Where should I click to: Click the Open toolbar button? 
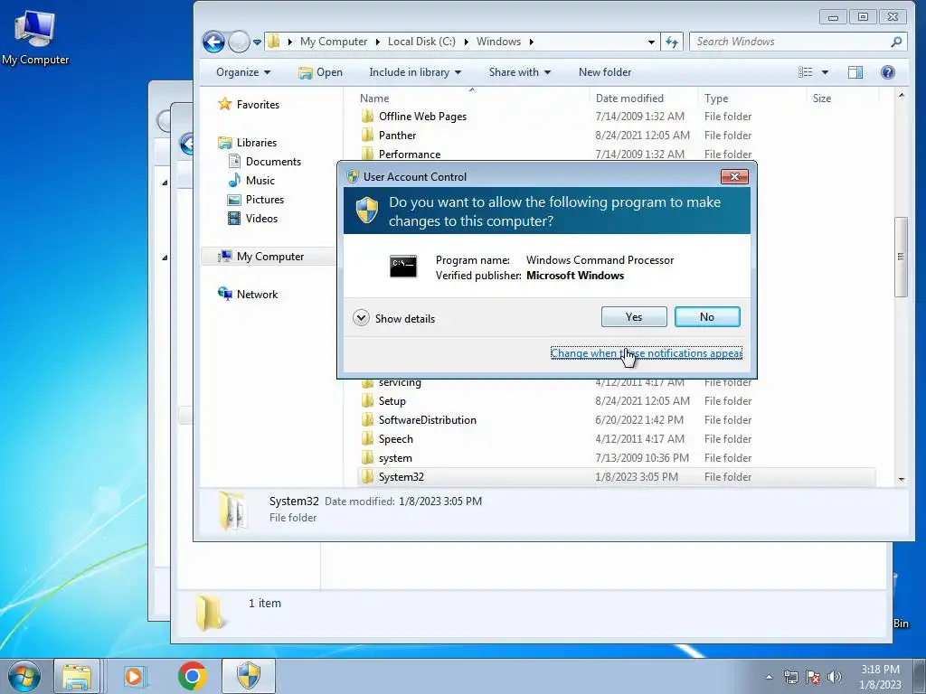(x=321, y=72)
